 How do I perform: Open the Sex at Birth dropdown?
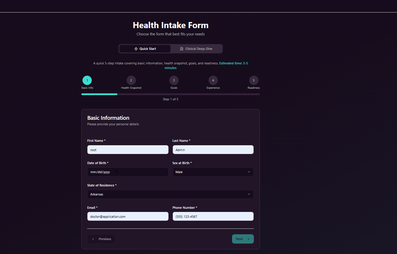pyautogui.click(x=213, y=172)
